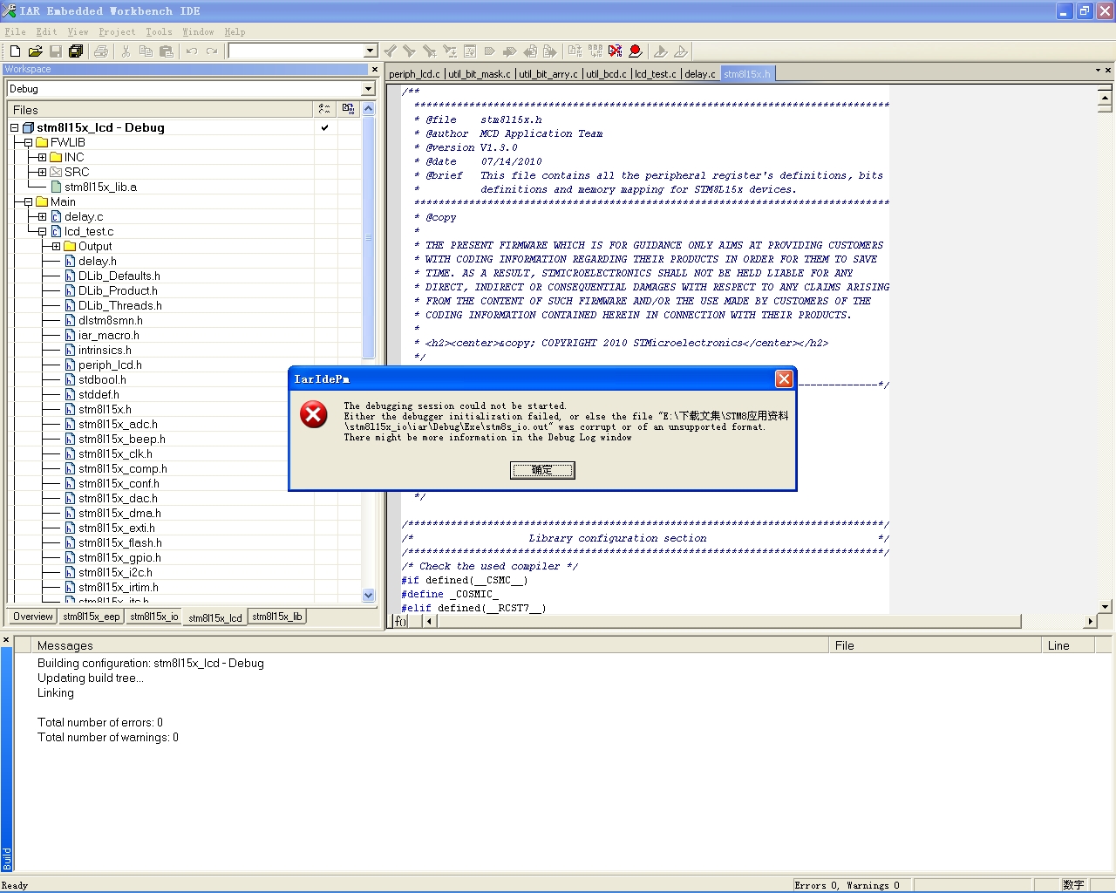
Task: Expand the SRC folder
Action: [x=42, y=172]
